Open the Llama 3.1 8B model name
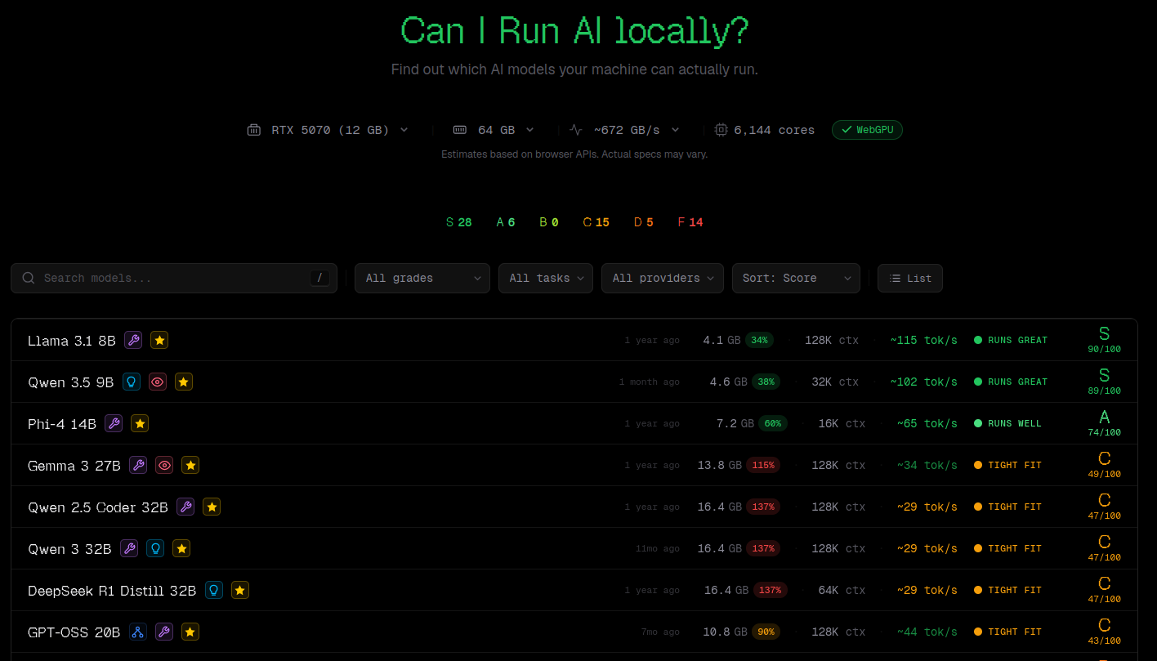 [72, 341]
